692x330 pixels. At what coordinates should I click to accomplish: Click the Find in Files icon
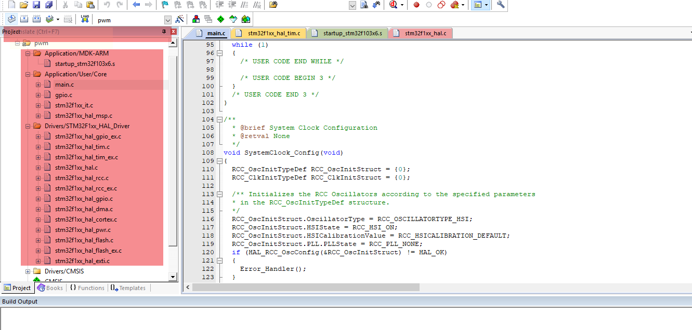coord(273,5)
